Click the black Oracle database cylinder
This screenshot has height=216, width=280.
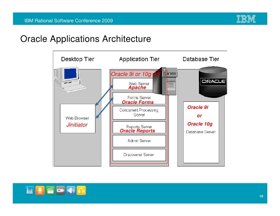(213, 82)
